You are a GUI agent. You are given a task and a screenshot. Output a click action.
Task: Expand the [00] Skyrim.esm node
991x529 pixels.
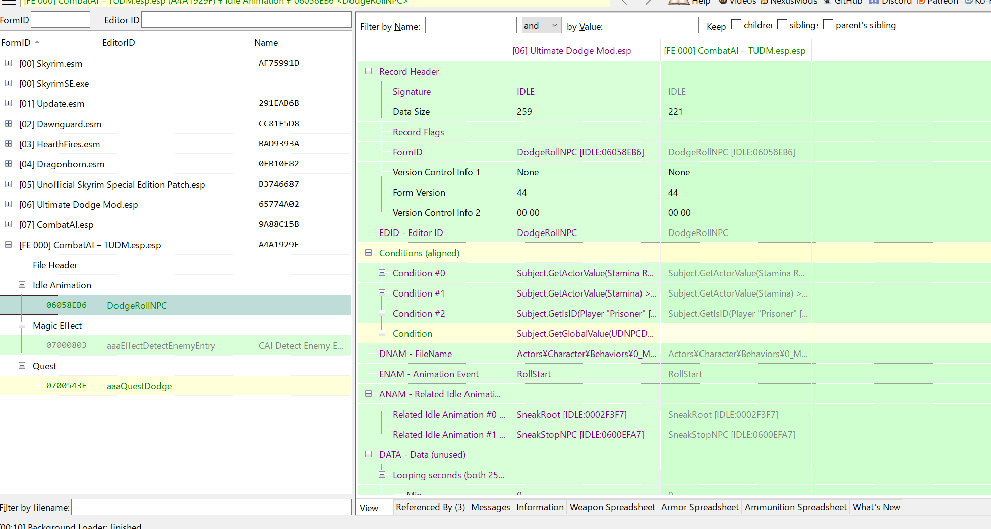(x=8, y=63)
